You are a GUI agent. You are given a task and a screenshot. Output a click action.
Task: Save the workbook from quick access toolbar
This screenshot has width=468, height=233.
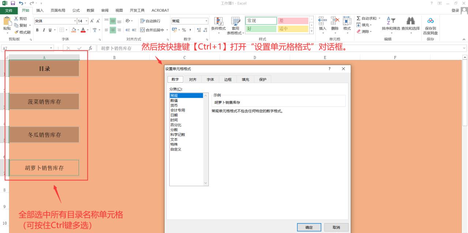(x=13, y=3)
